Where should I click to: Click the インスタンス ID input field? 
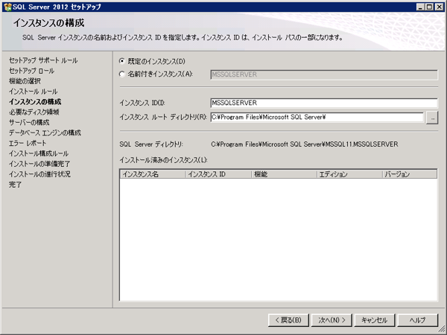[324, 103]
